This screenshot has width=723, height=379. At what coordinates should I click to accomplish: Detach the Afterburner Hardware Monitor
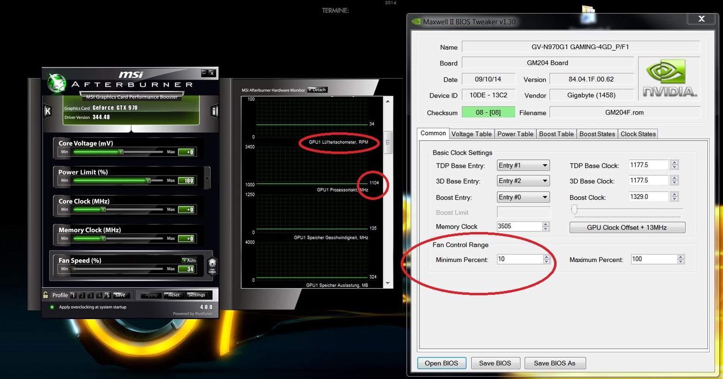pos(317,89)
